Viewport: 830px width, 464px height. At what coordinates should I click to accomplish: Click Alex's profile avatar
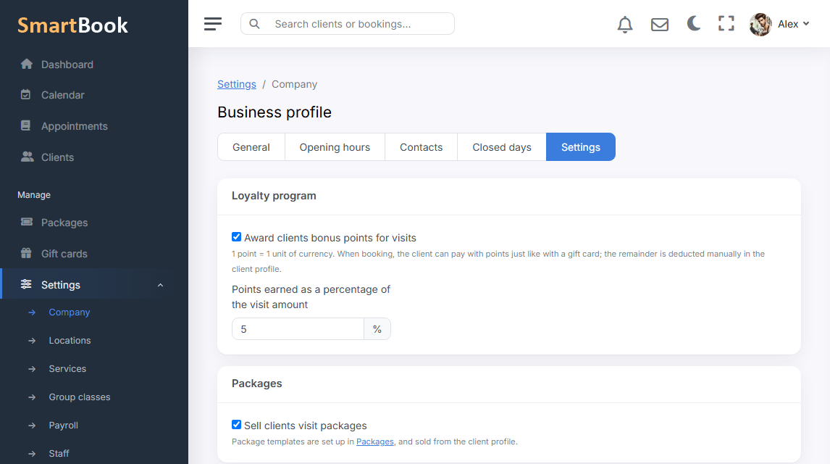[760, 25]
